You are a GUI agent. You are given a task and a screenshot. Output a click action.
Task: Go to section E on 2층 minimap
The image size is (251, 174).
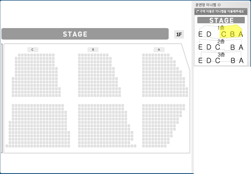[200, 47]
